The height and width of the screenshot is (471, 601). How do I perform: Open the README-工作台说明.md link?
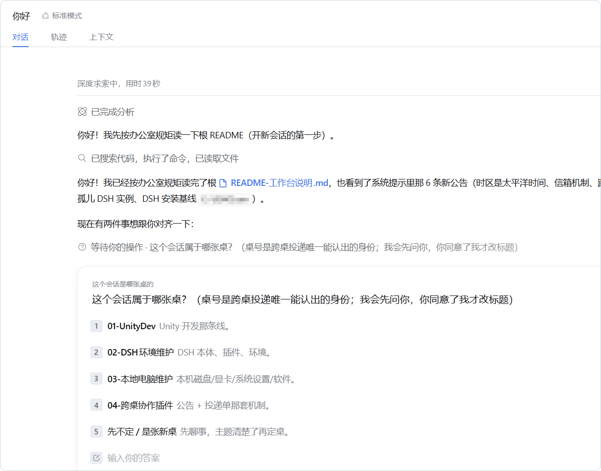[x=280, y=183]
